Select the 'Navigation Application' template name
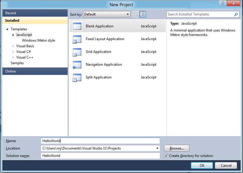 104,65
